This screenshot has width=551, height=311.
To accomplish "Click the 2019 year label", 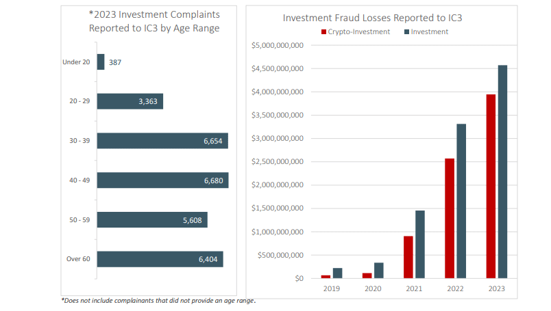I will pyautogui.click(x=332, y=288).
